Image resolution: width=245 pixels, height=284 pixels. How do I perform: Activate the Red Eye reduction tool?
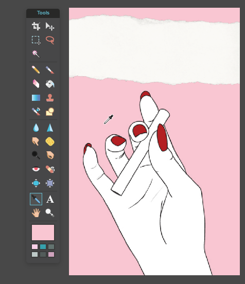(36, 169)
